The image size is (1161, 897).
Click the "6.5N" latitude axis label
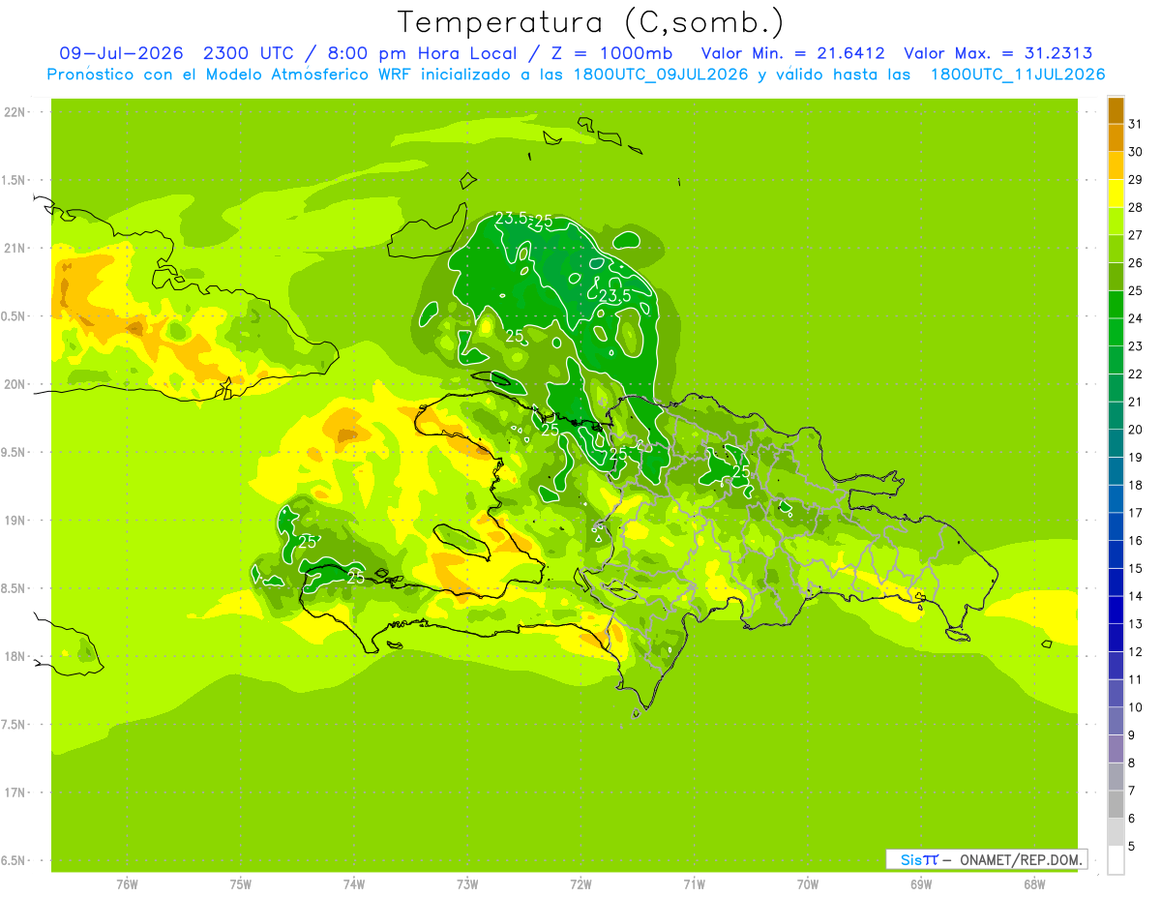(x=14, y=860)
